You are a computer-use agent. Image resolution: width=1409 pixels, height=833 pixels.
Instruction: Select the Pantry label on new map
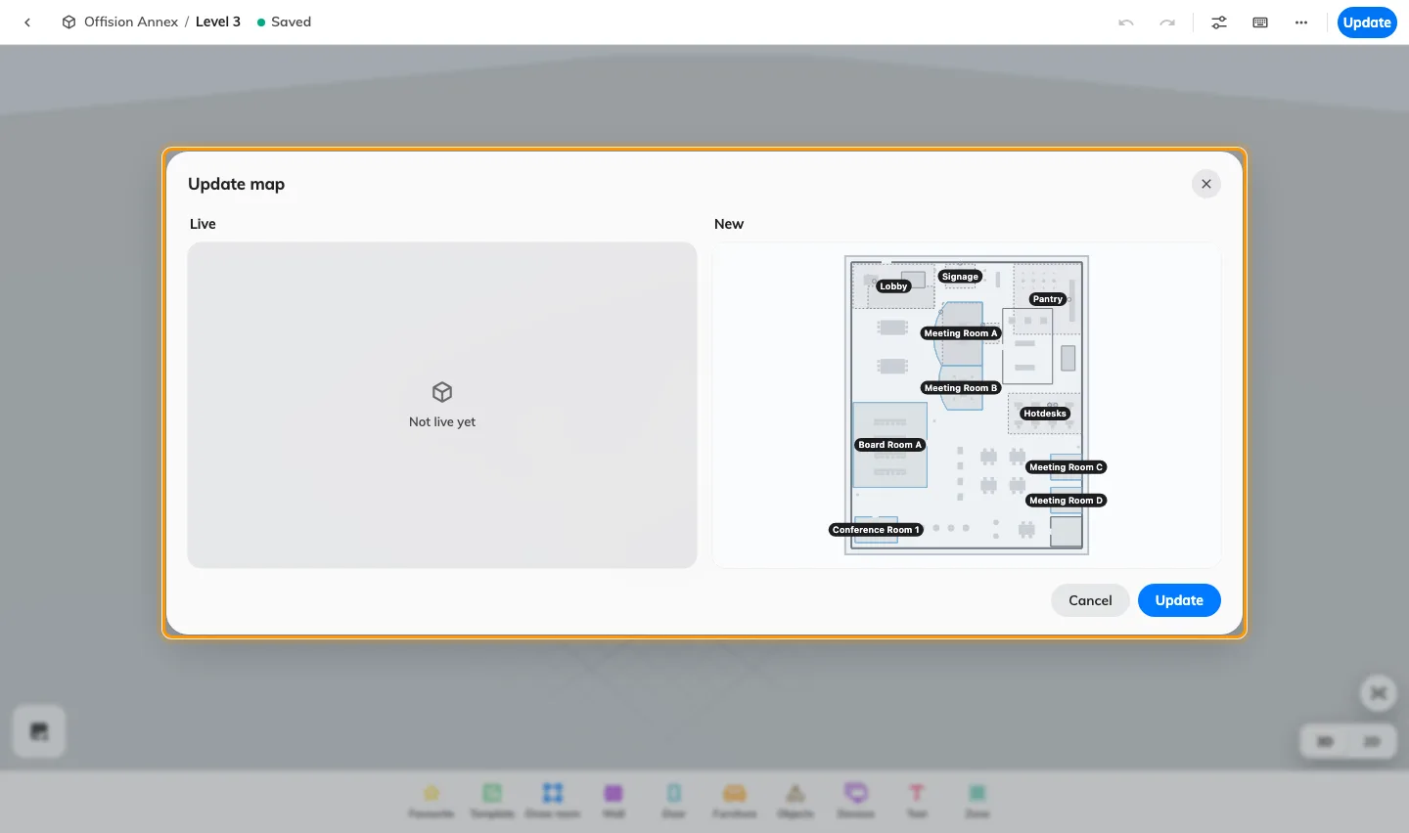pos(1047,299)
